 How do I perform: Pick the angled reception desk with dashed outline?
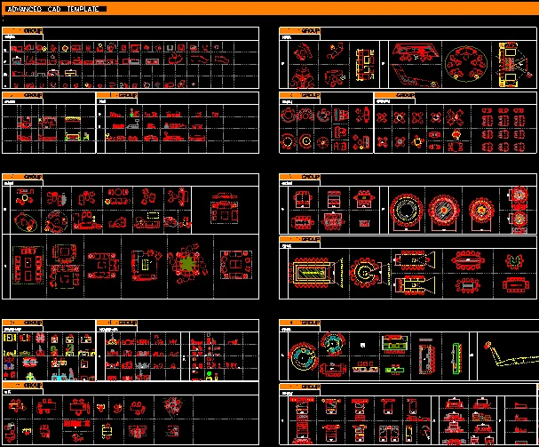coord(414,77)
